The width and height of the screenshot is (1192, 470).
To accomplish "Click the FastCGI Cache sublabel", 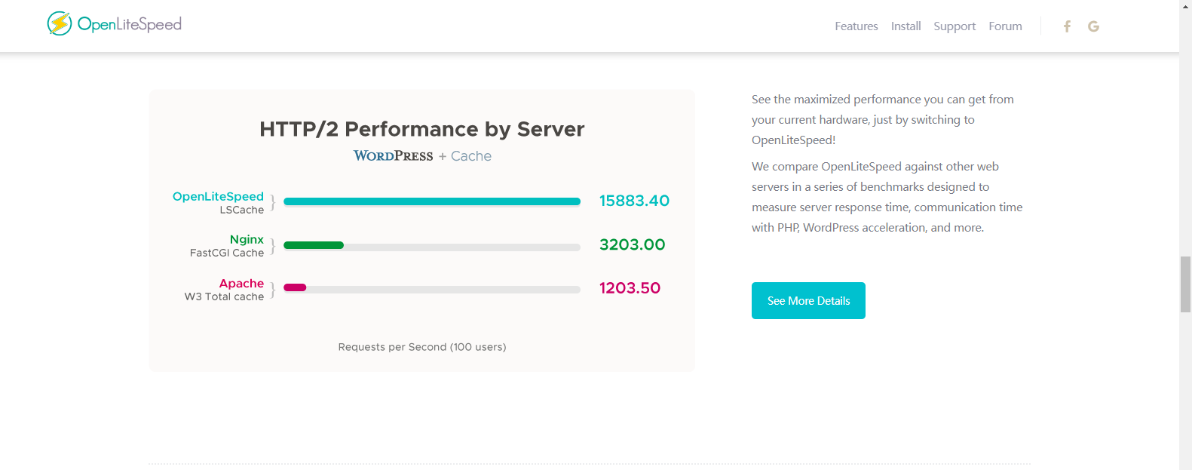I will (227, 253).
